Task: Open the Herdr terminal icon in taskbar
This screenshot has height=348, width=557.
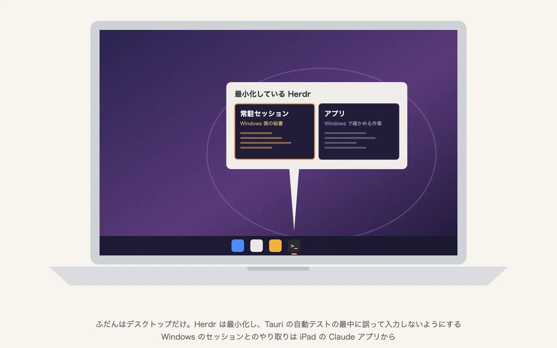Action: point(294,246)
